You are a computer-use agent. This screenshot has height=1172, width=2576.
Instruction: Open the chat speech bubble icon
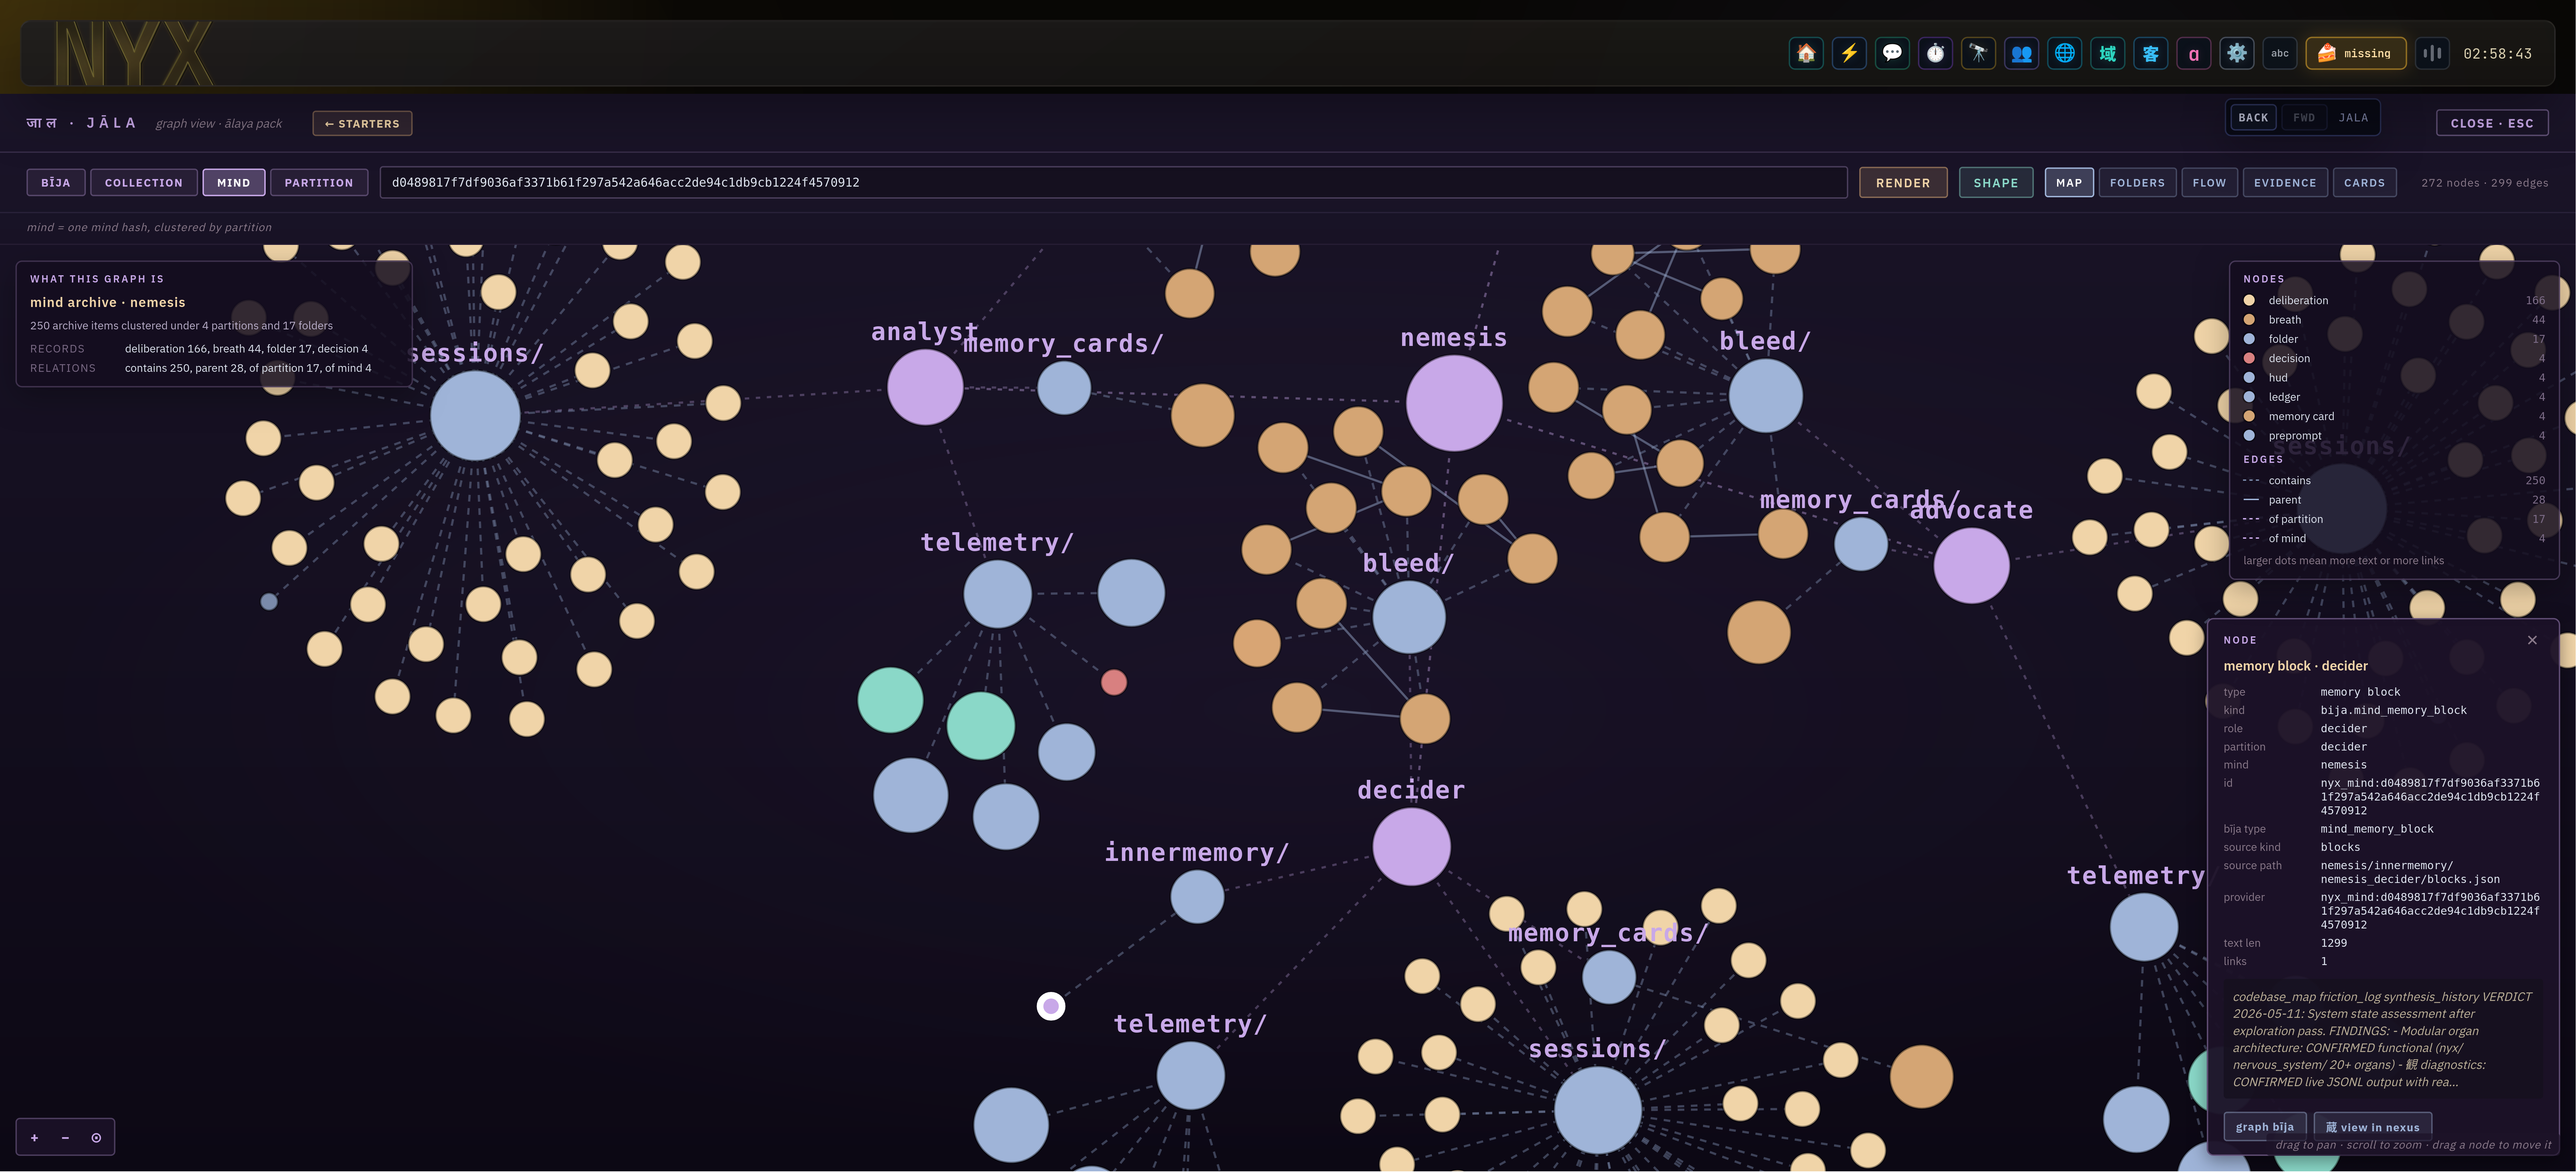(1892, 54)
